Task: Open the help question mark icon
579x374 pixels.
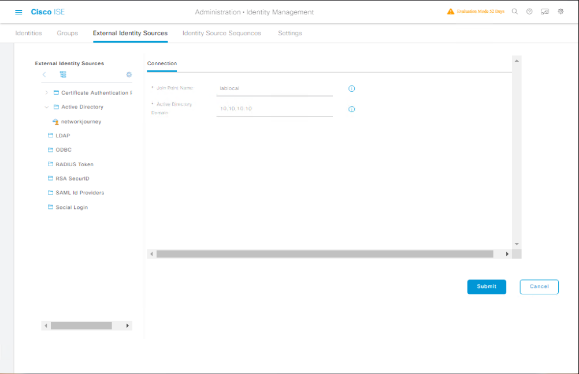Action: pos(529,12)
